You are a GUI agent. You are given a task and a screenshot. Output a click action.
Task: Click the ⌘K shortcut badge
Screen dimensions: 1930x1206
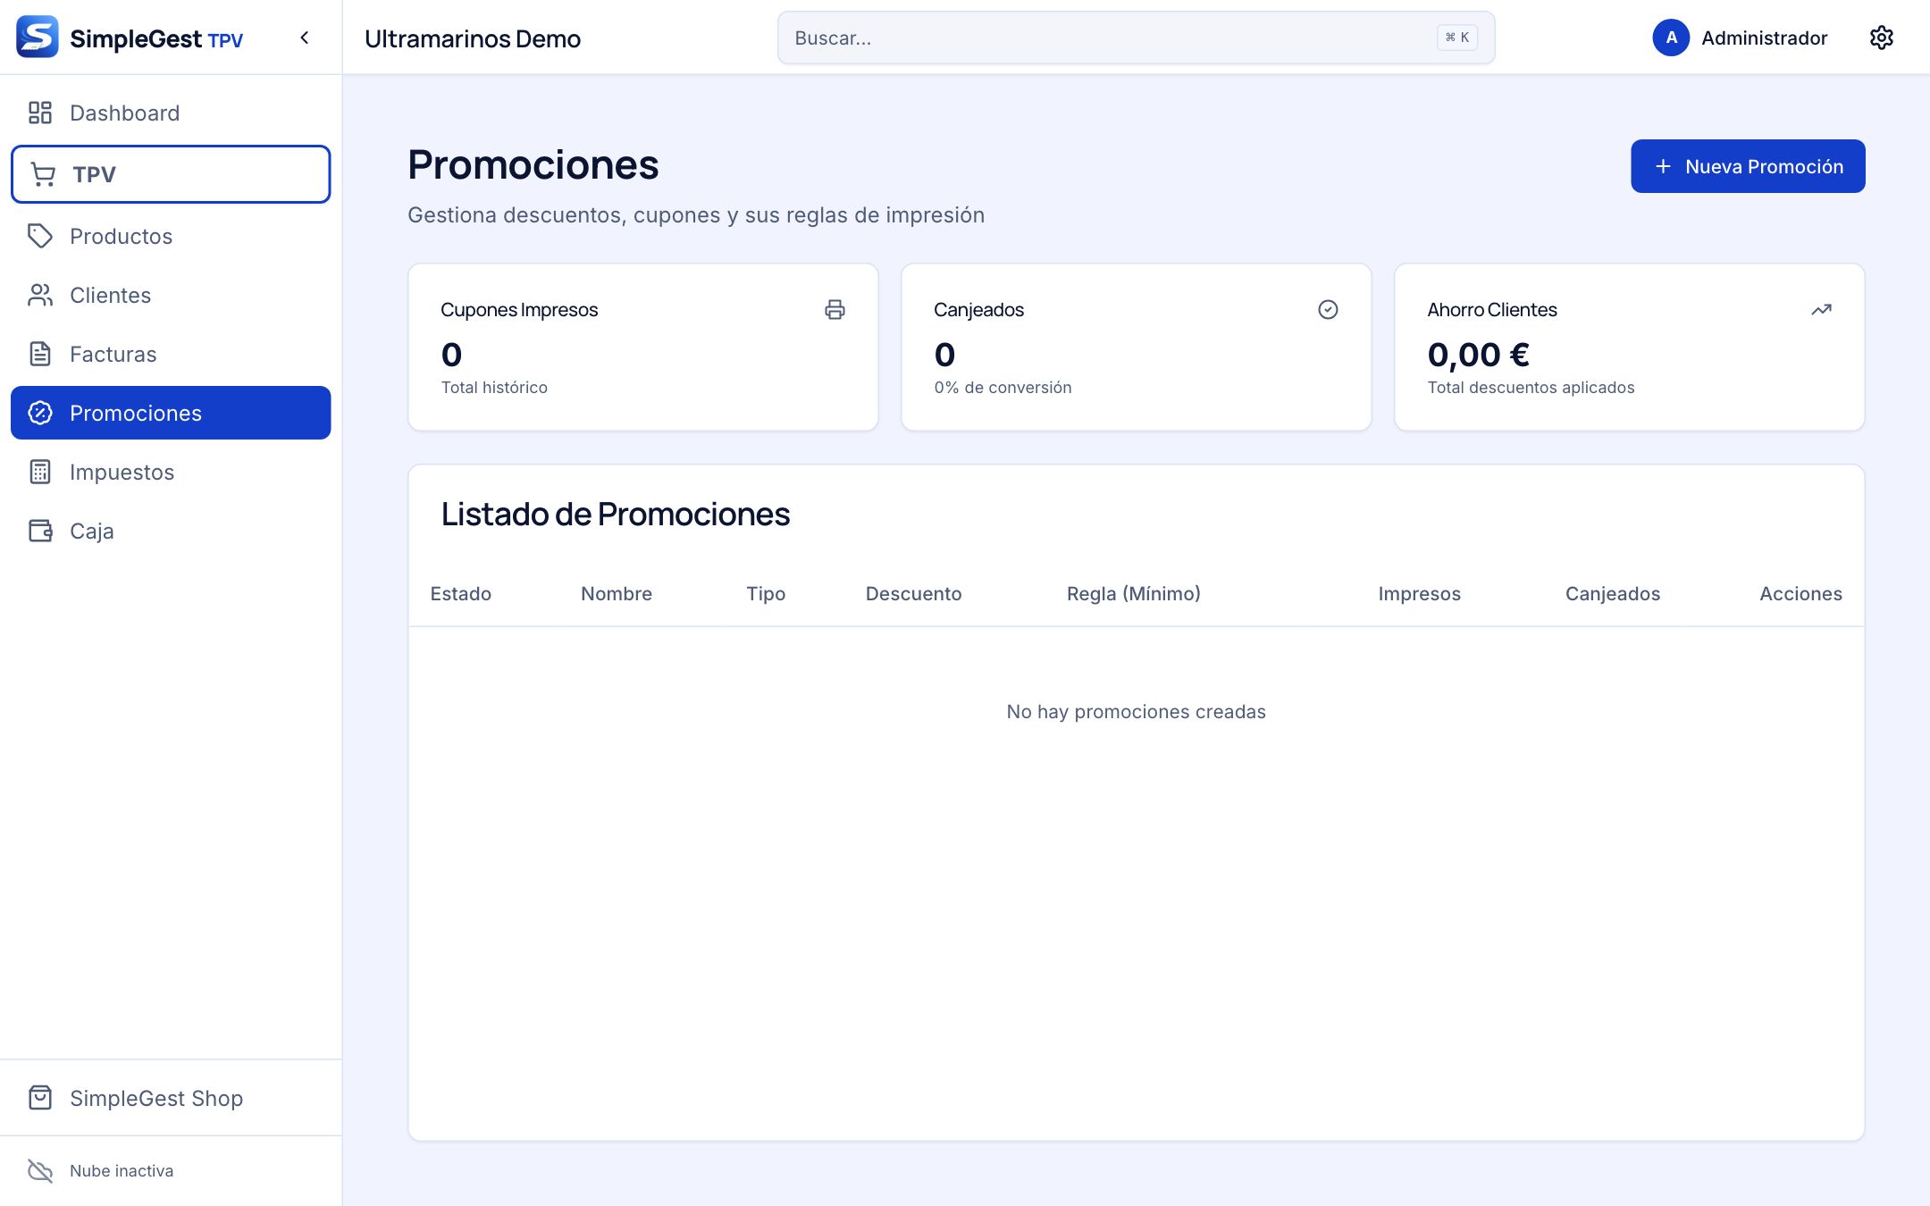[1456, 38]
